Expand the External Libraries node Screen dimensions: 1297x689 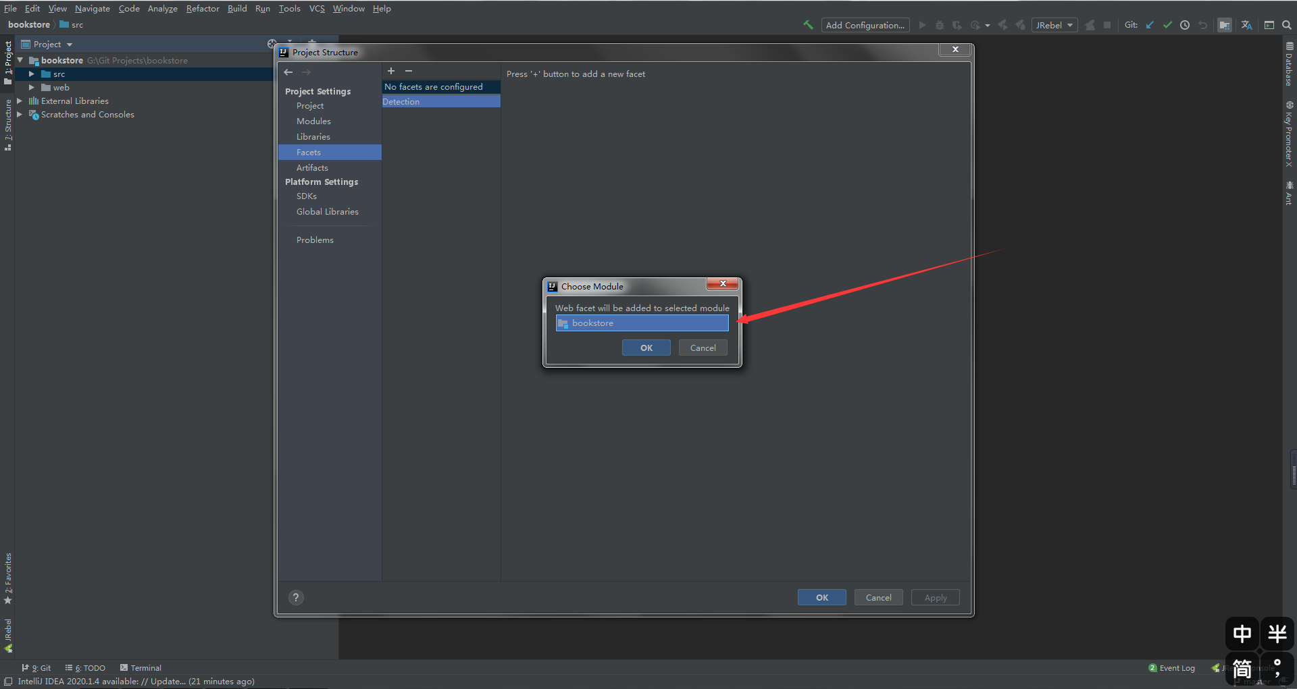coord(20,101)
